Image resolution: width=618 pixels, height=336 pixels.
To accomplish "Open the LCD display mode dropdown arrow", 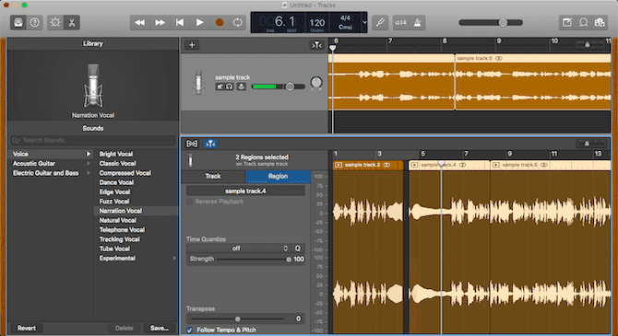I will [x=364, y=22].
